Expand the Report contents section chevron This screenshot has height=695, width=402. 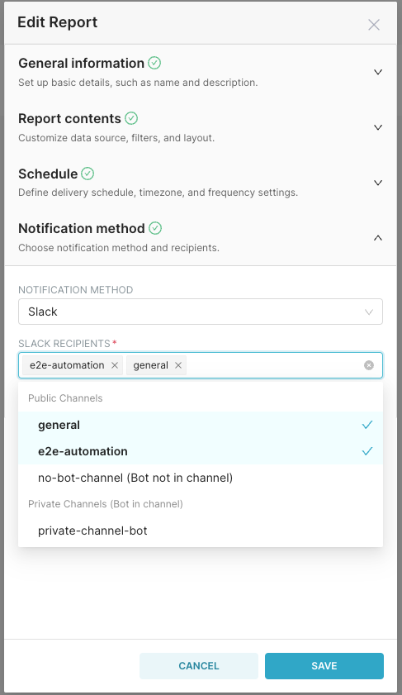[x=378, y=127]
